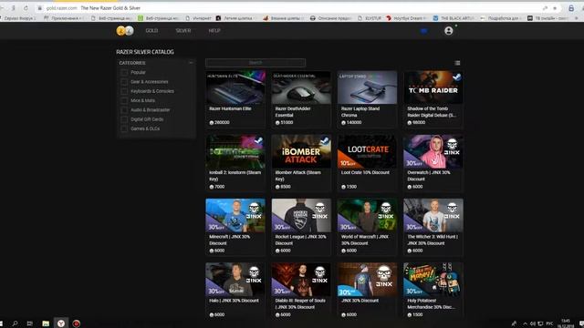Click the red recorder icon on taskbar
584x328 pixels.
[77, 323]
